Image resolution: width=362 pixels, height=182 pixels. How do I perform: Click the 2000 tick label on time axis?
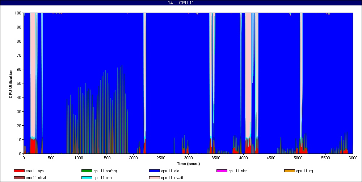134,158
